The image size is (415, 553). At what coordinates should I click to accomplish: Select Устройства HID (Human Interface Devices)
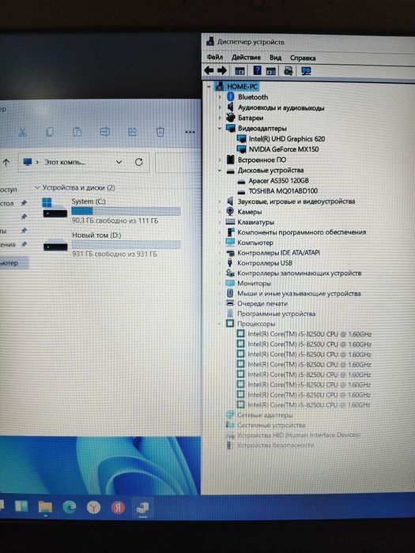[x=299, y=435]
